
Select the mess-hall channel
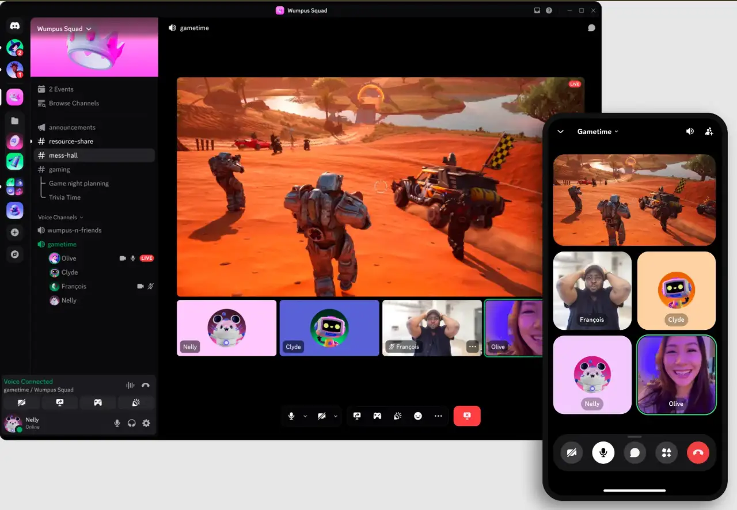(x=95, y=155)
